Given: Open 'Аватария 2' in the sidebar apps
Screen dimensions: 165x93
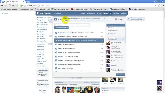Looking at the screenshot, I should pyautogui.click(x=40, y=52).
